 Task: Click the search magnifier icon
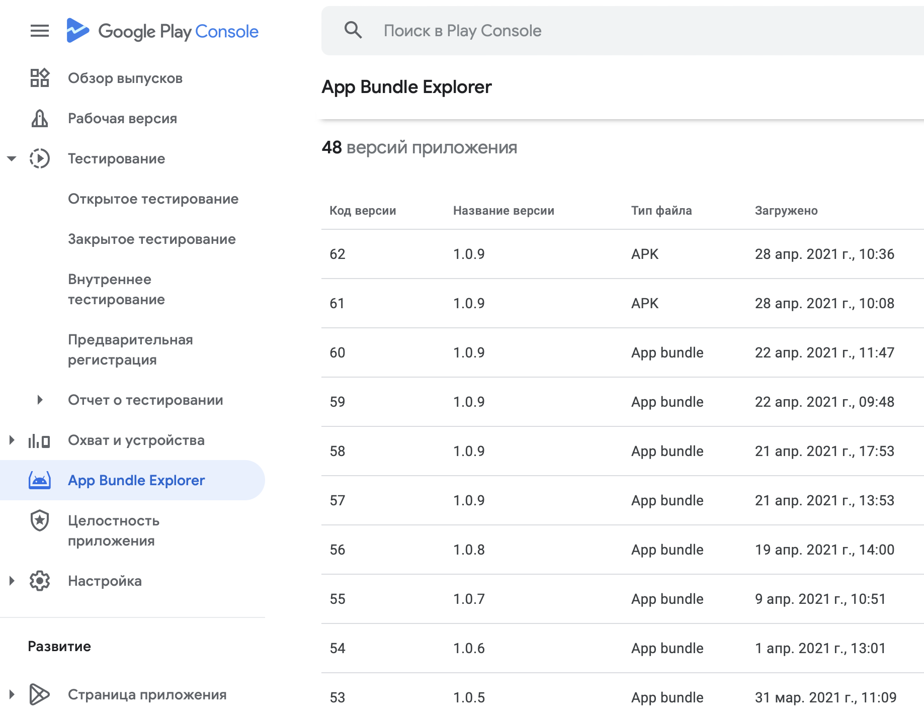(353, 31)
